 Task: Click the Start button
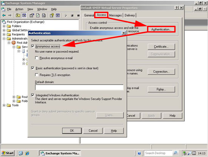coord(8,153)
